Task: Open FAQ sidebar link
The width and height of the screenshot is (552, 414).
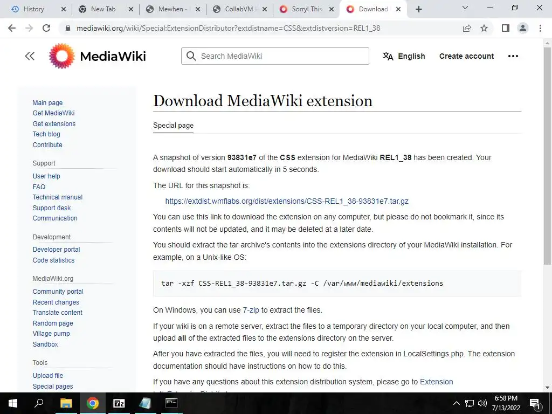Action: click(39, 187)
